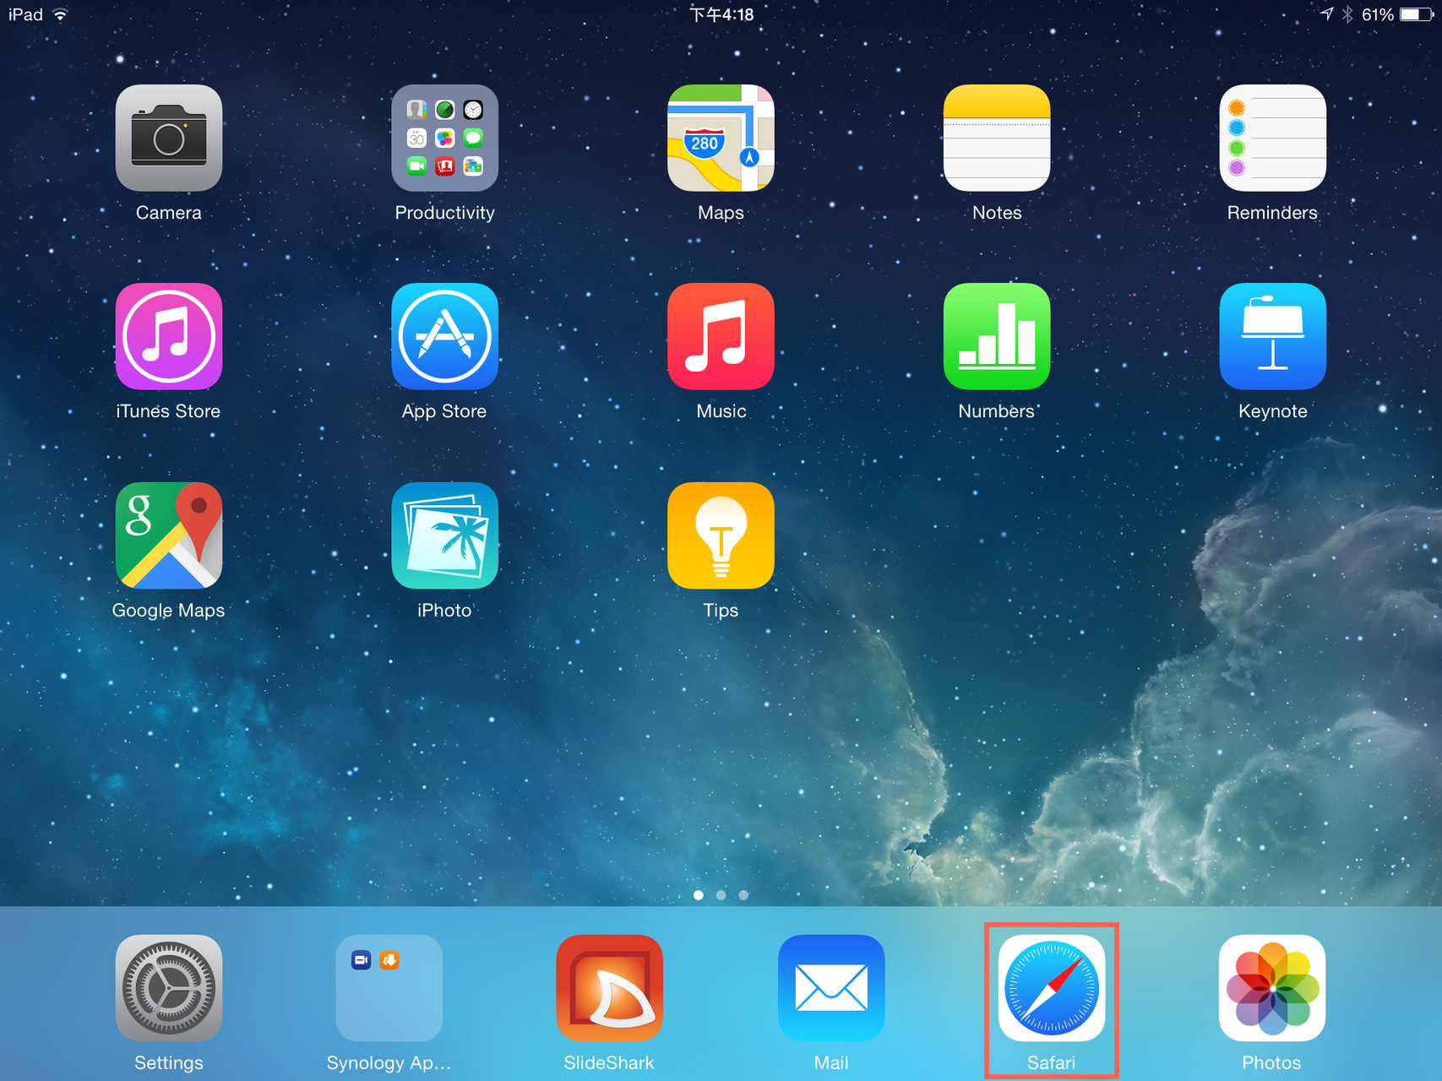The image size is (1442, 1081).
Task: Open the Notes app
Action: click(x=997, y=138)
